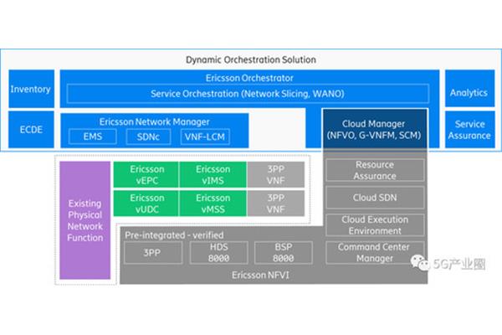Select Service Orchestration (Network Slicing, WANO) box
This screenshot has width=502, height=335.
tap(248, 94)
